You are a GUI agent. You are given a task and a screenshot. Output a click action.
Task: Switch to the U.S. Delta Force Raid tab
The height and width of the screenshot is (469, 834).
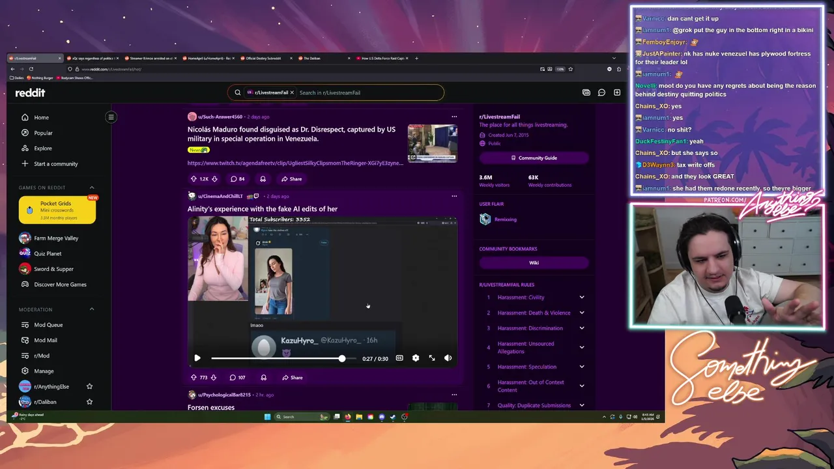click(381, 59)
